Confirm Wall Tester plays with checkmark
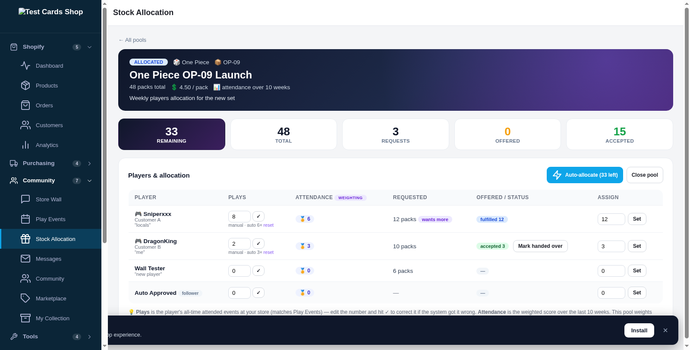Viewport: 690px width, 350px height. 258,271
